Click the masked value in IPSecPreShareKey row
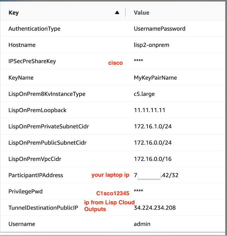The width and height of the screenshot is (227, 236). [x=138, y=61]
